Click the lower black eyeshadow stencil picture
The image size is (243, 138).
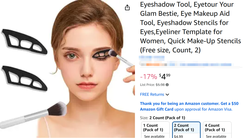coord(25,78)
